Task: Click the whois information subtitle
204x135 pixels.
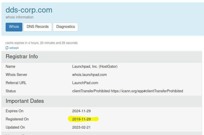Action: tap(20, 17)
